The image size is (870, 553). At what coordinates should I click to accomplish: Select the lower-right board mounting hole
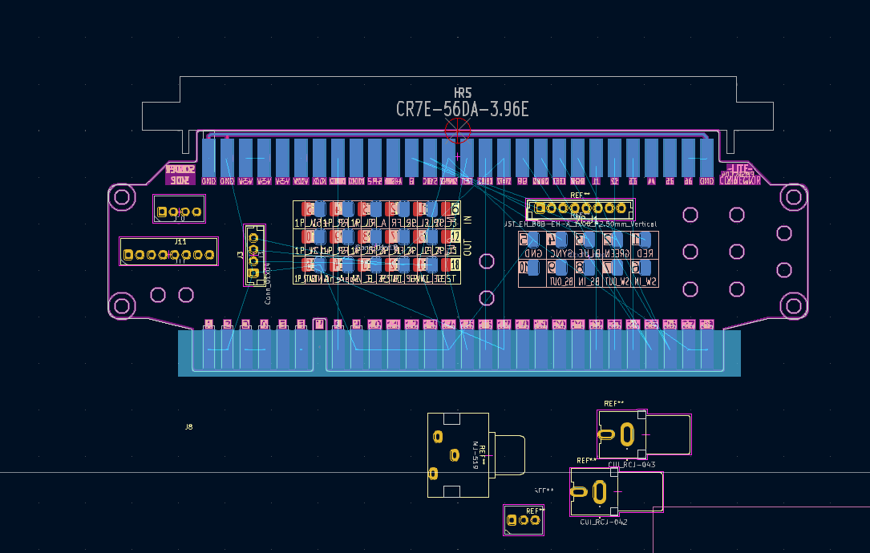(794, 305)
